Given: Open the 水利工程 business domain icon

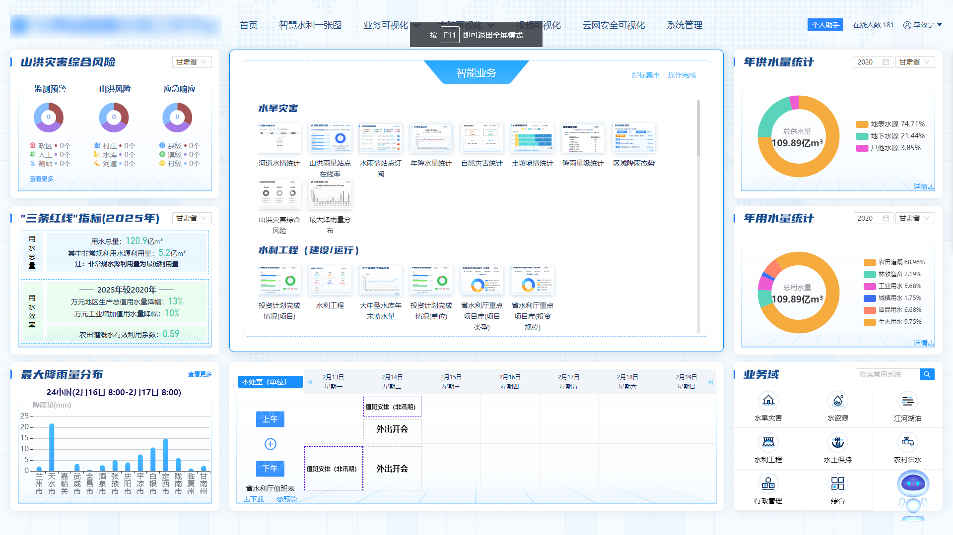Looking at the screenshot, I should point(768,442).
